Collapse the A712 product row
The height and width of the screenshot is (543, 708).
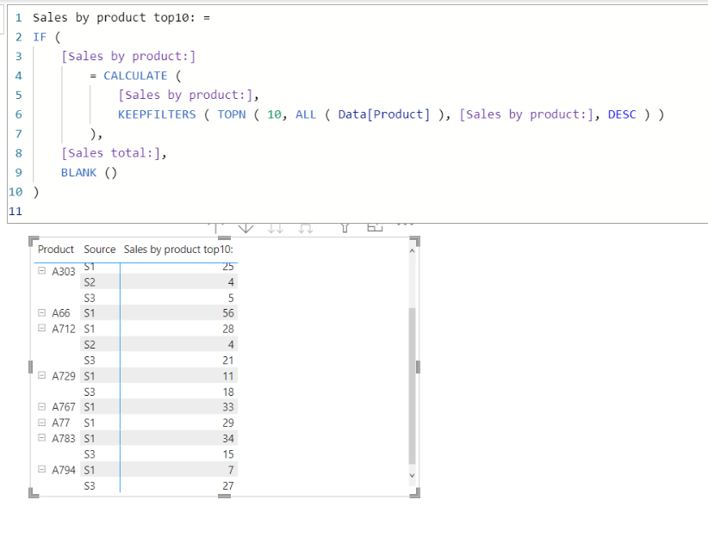(x=41, y=328)
